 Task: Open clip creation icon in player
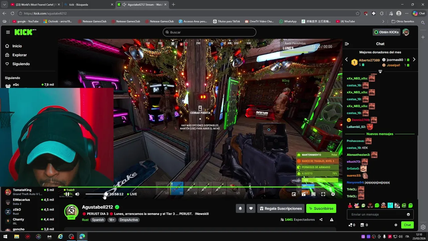(x=304, y=194)
